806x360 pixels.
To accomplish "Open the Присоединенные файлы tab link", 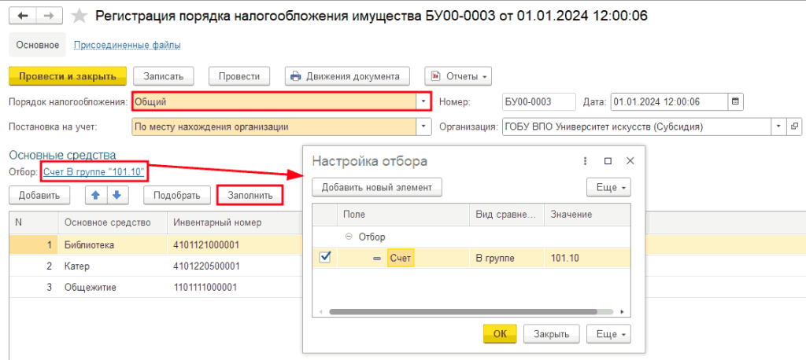I will click(x=128, y=45).
